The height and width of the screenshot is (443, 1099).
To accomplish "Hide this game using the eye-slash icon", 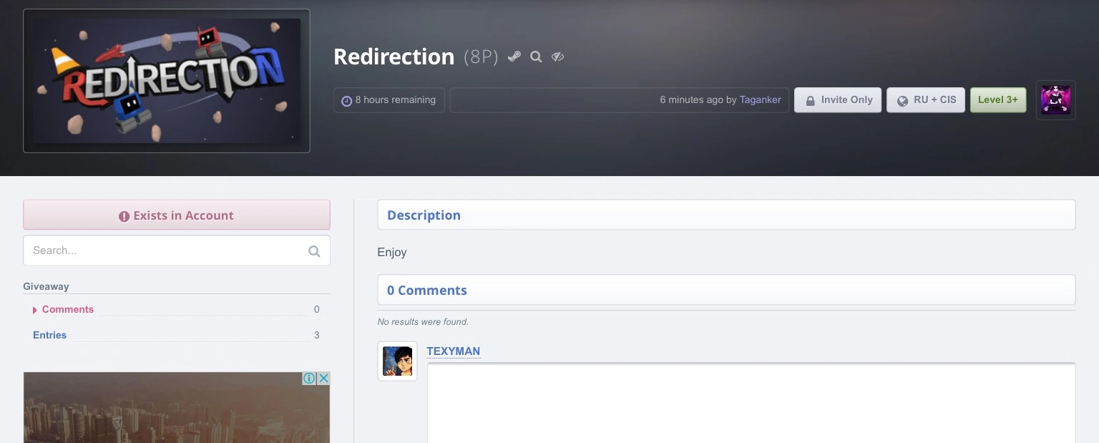I will (x=558, y=57).
